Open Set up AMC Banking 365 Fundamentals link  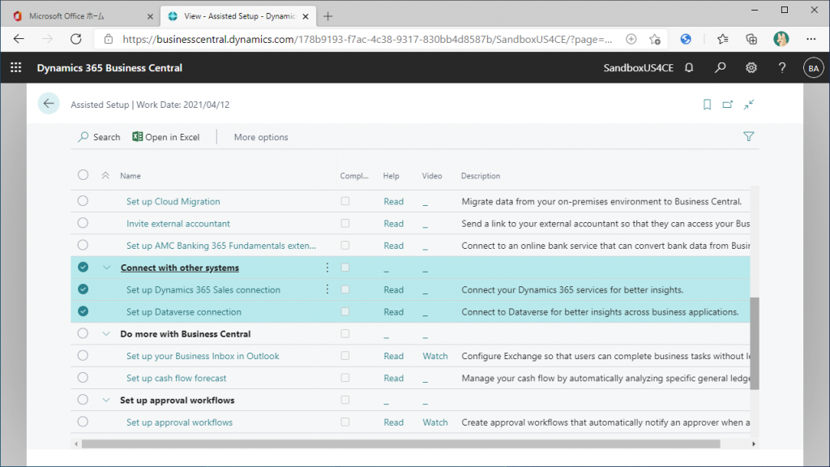[x=220, y=246]
